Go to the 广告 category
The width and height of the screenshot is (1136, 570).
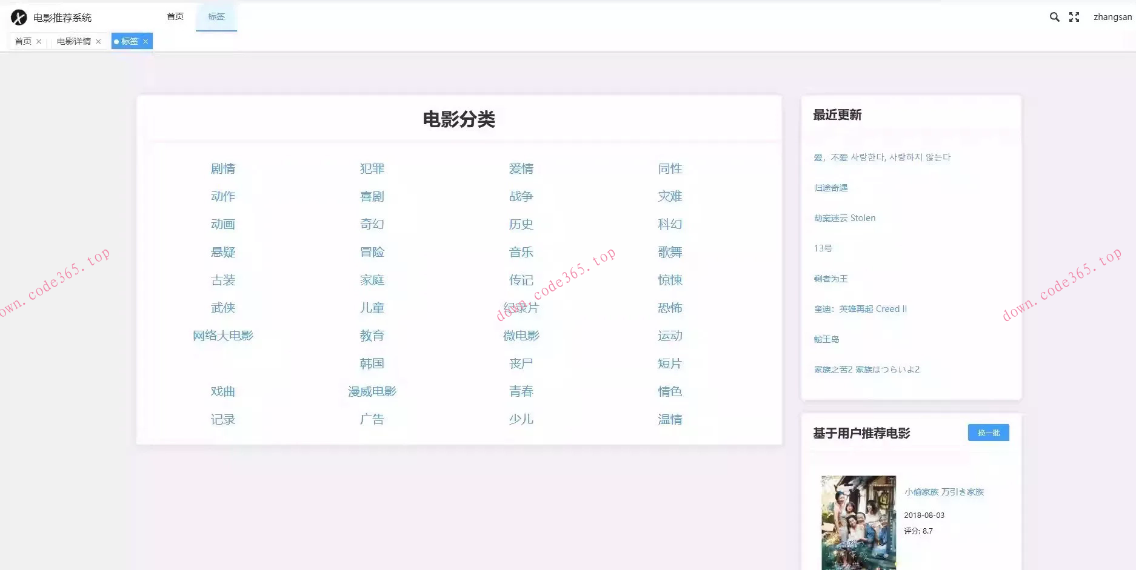(x=372, y=419)
